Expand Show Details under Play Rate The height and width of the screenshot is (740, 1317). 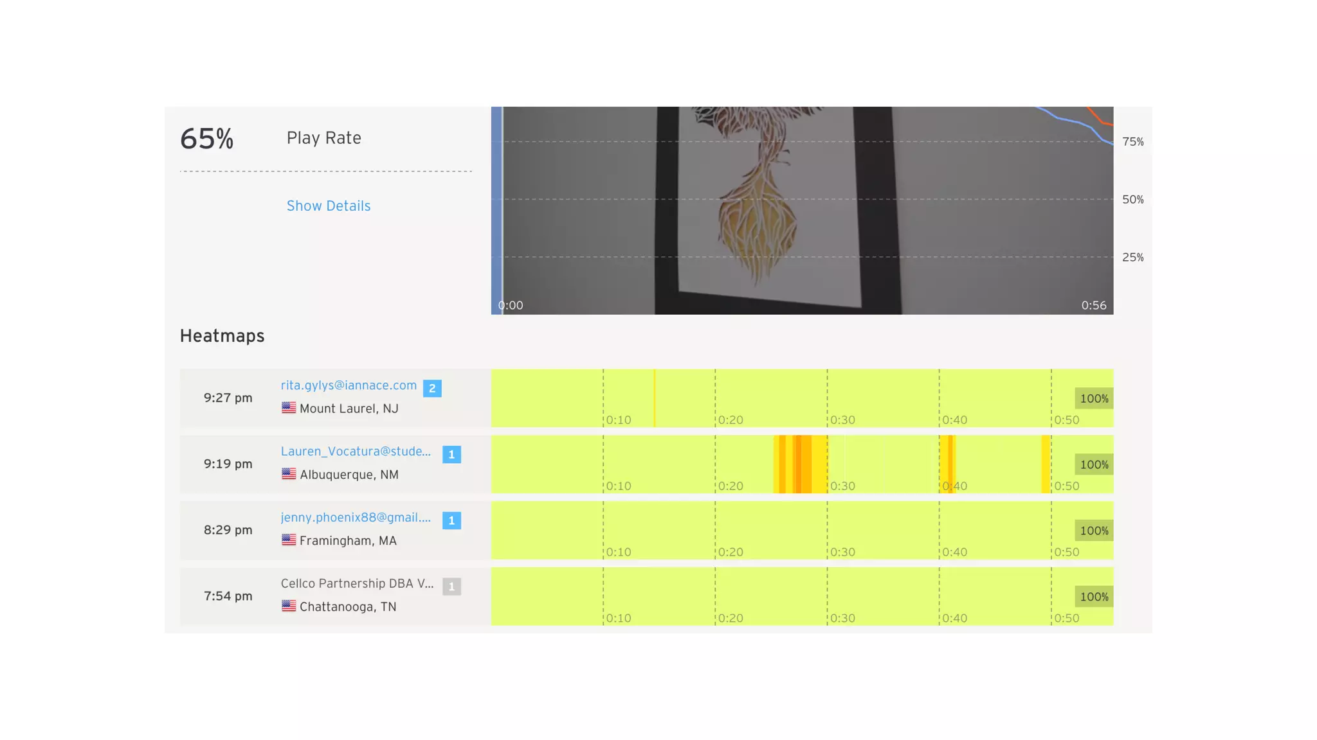(x=328, y=206)
